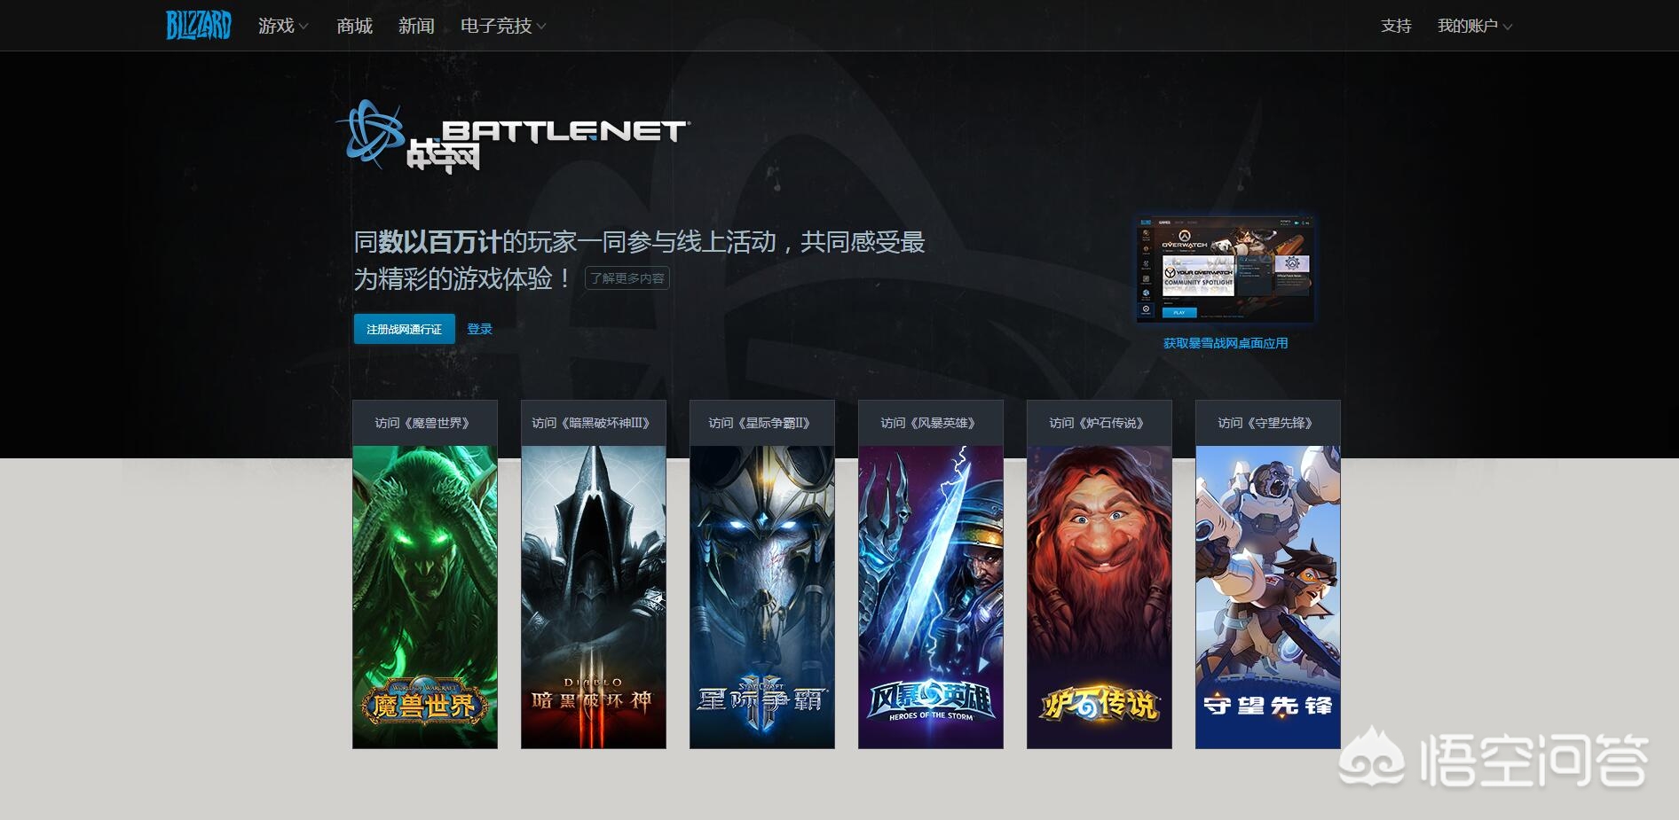
Task: Click the 了解更多内容 learn more button
Action: pyautogui.click(x=627, y=278)
